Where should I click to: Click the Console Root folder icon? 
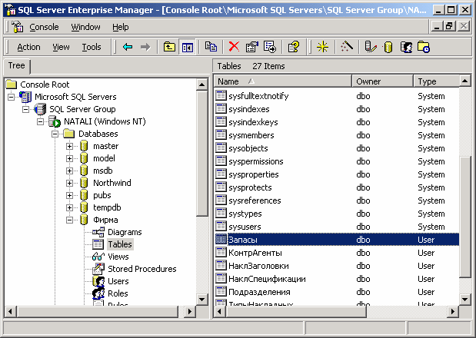pos(12,84)
